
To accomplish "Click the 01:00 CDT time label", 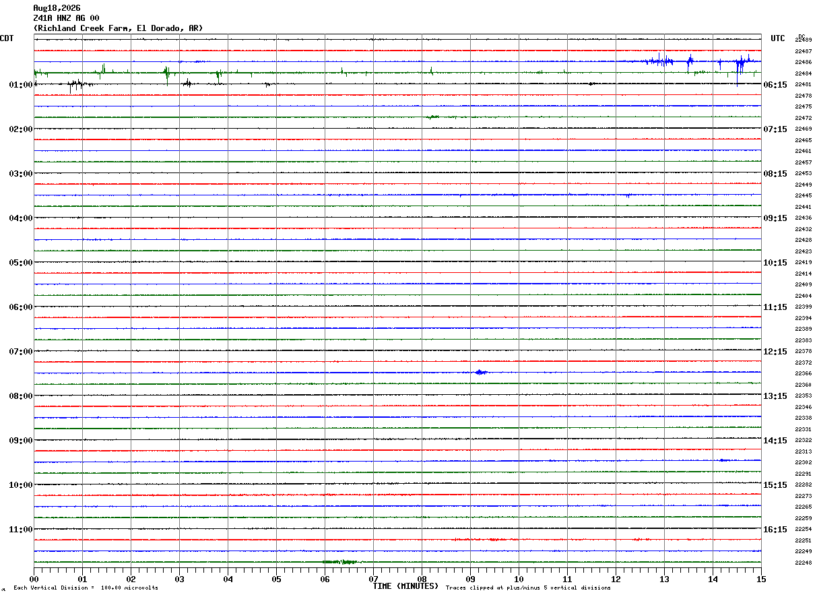I will 21,85.
